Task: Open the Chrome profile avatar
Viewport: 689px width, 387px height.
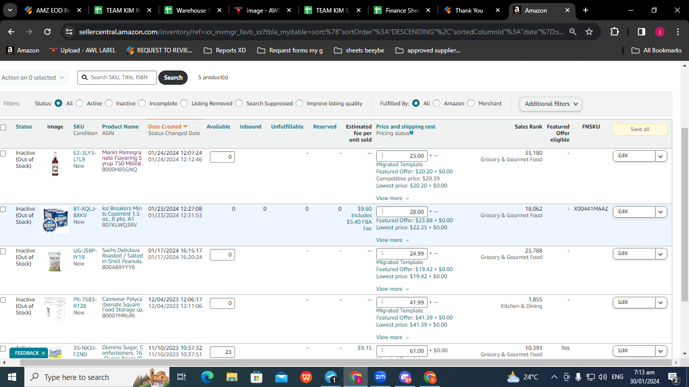Action: [x=660, y=32]
